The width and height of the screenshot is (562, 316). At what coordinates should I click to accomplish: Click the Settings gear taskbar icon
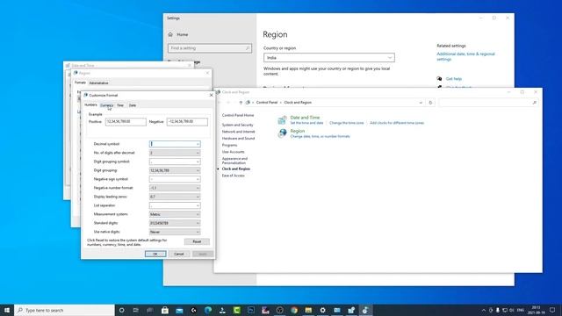[322, 310]
